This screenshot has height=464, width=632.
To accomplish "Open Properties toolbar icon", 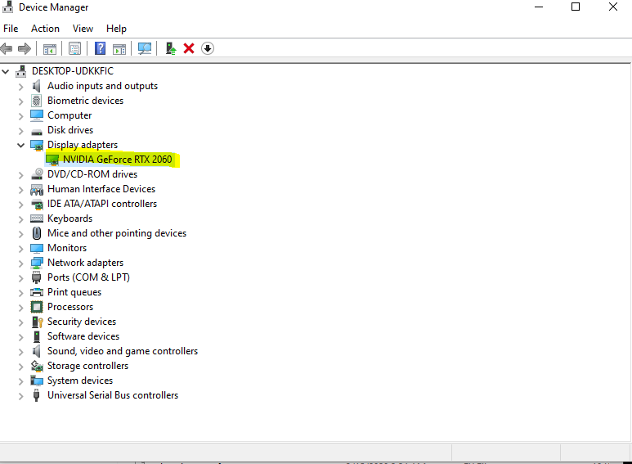I will (x=75, y=49).
